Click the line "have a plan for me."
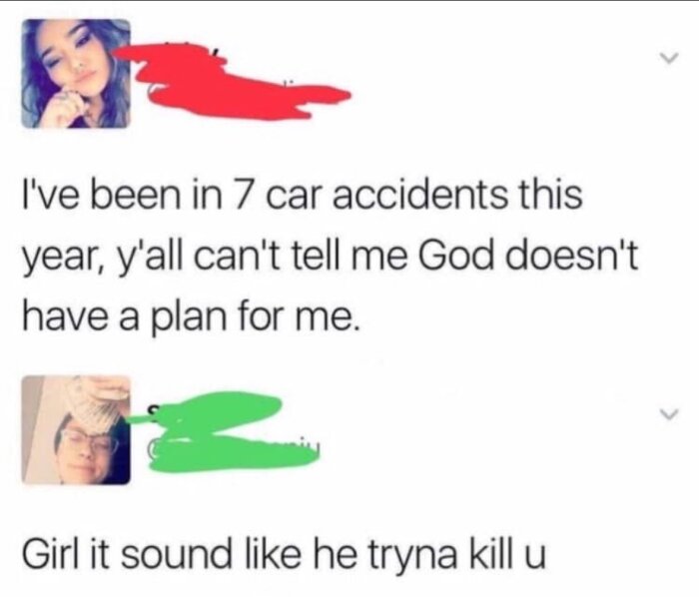This screenshot has height=597, width=699. pyautogui.click(x=191, y=319)
